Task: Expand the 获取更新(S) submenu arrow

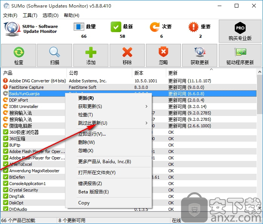Action: (x=146, y=107)
